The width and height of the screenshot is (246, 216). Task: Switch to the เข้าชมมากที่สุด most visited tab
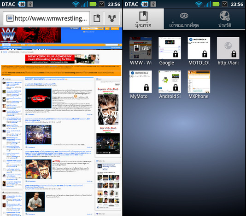pos(184,19)
